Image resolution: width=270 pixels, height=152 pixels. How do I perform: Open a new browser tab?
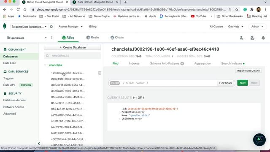pos(125,2)
